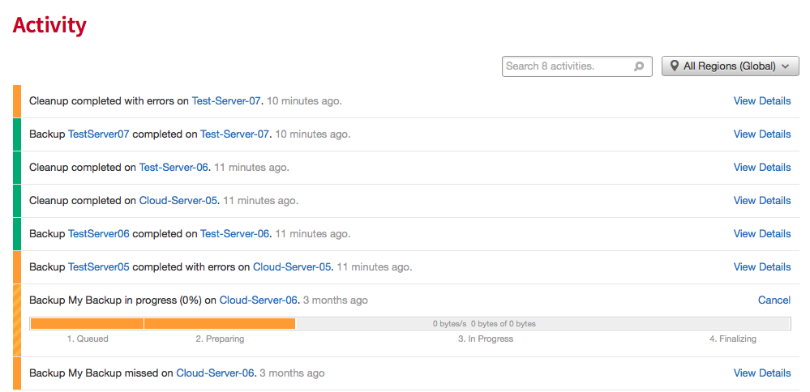Open Test-Server-06 link in cleanup row
Viewport: 810px width, 392px height.
[174, 168]
